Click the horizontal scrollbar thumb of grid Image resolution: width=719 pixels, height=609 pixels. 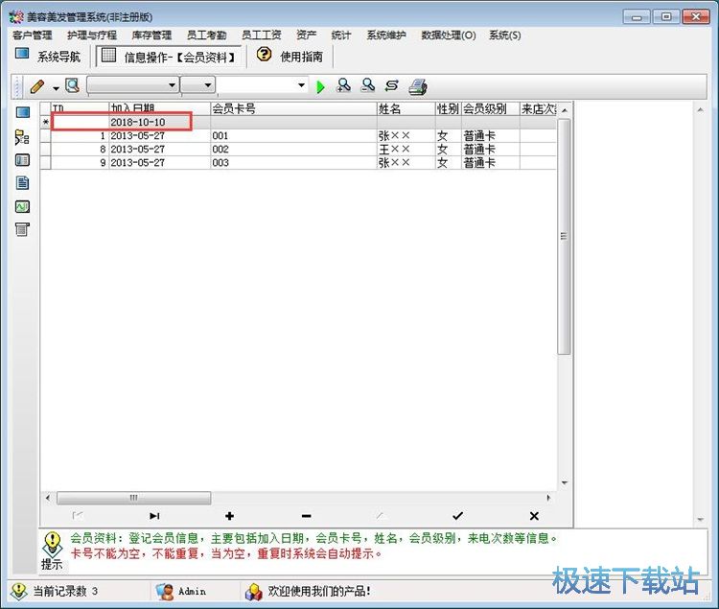pyautogui.click(x=134, y=498)
